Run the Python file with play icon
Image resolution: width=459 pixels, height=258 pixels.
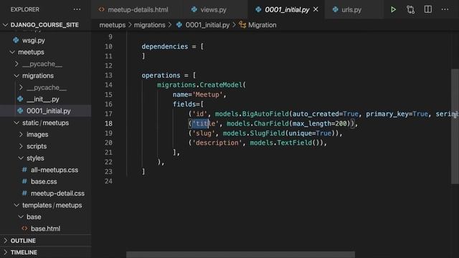pyautogui.click(x=393, y=9)
